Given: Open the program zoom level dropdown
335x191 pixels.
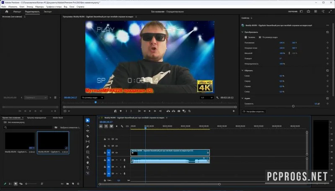Looking at the screenshot, I should click(92, 97).
